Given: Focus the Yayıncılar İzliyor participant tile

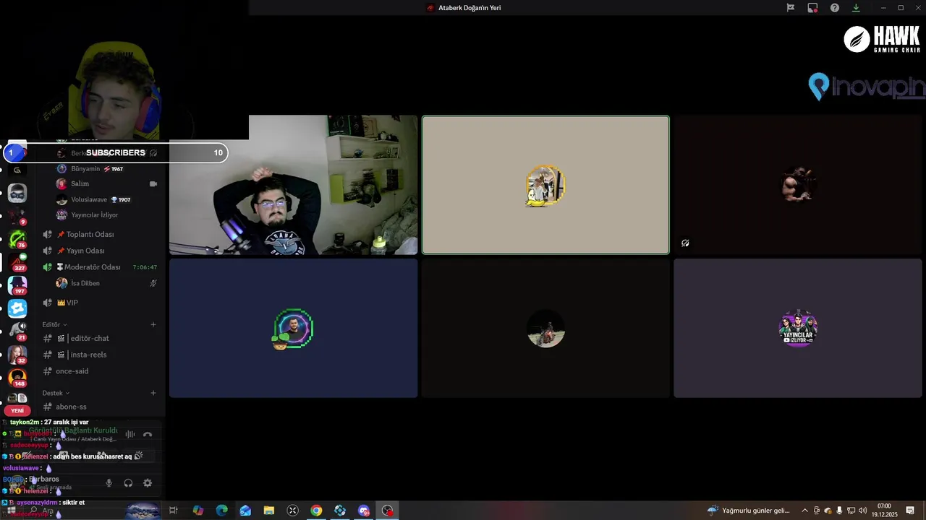Looking at the screenshot, I should 798,329.
